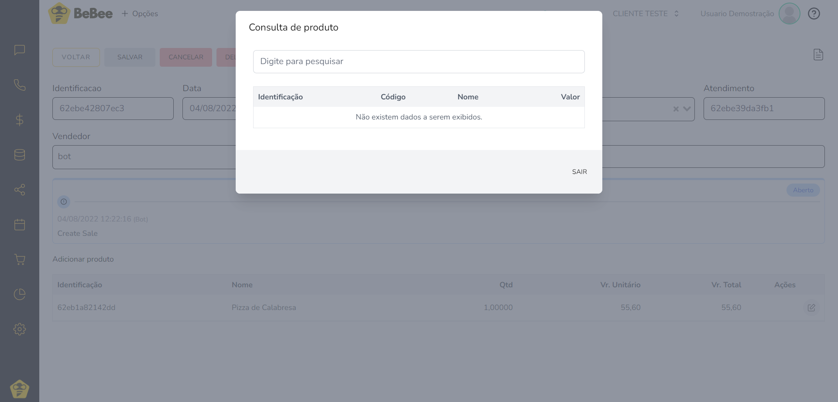This screenshot has height=402, width=838.
Task: Edit the Pizza de Calabresa row
Action: click(811, 308)
